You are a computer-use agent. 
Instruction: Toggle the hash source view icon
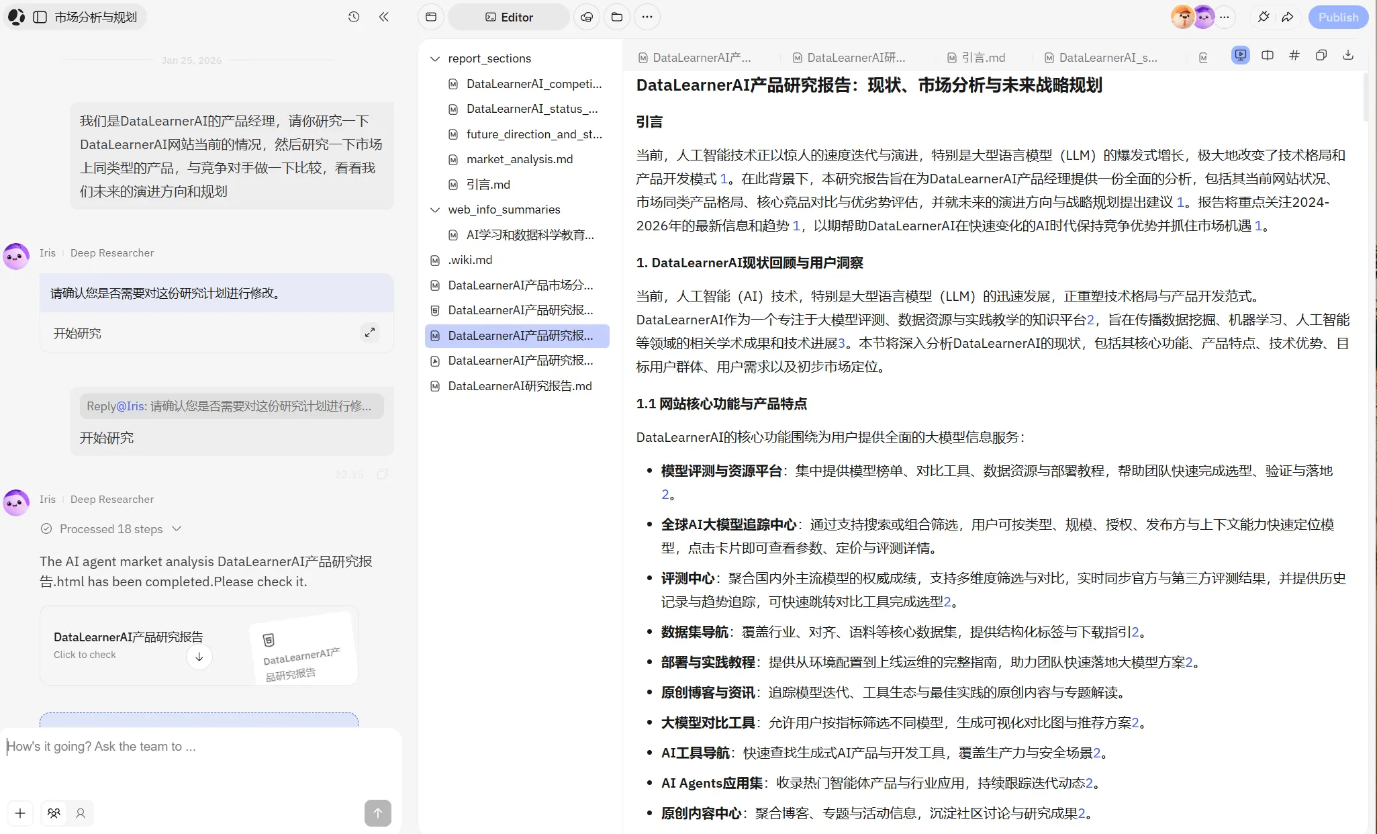pos(1294,56)
